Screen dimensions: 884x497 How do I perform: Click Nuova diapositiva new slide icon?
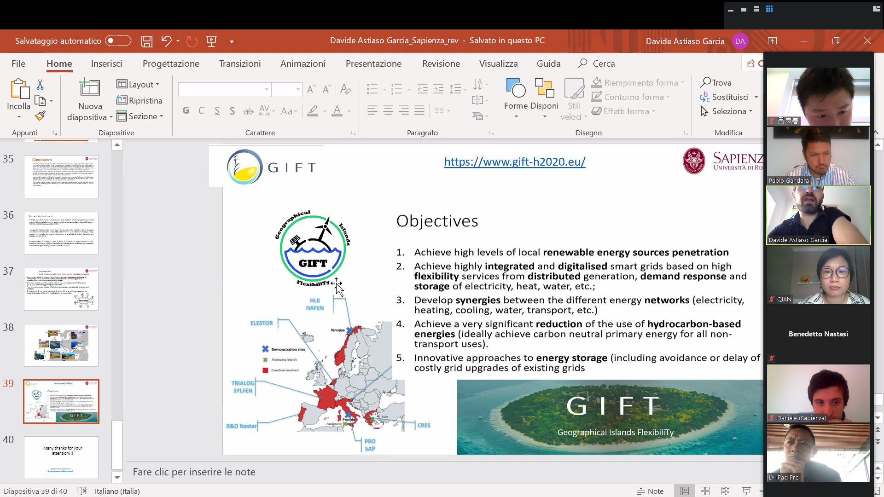pyautogui.click(x=90, y=88)
